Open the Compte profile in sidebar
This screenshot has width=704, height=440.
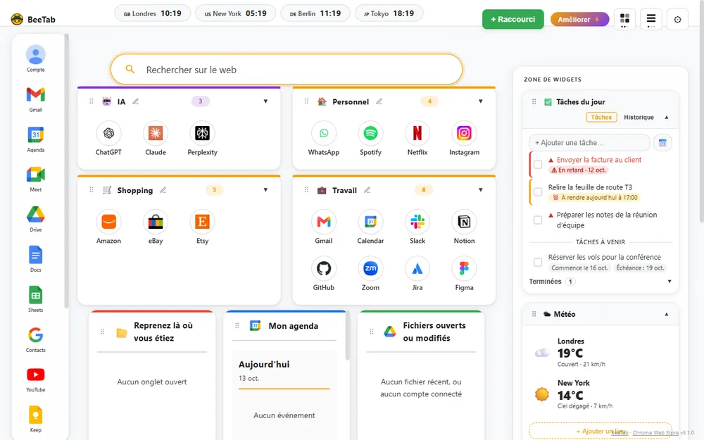click(35, 59)
